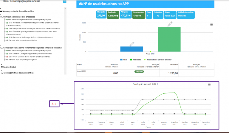The image size is (229, 133).
Task: Click Setembro 2021 peak point on green line
Action: pos(174,93)
